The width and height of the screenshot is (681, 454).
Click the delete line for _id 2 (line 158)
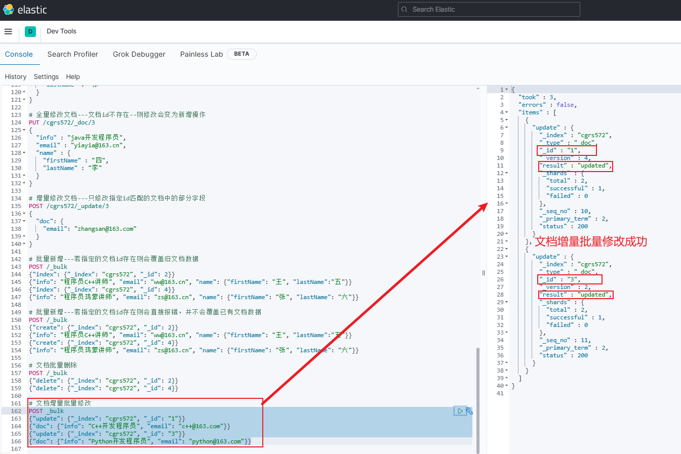pos(103,381)
